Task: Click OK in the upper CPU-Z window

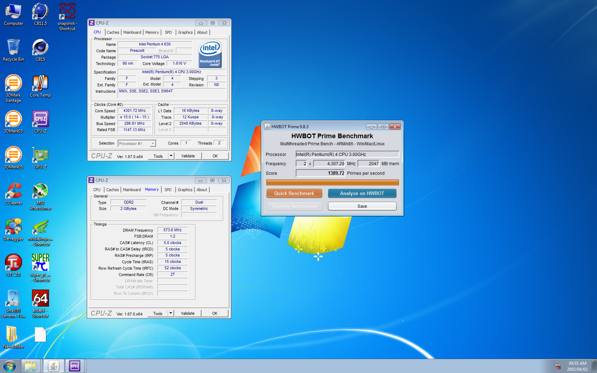Action: click(215, 156)
